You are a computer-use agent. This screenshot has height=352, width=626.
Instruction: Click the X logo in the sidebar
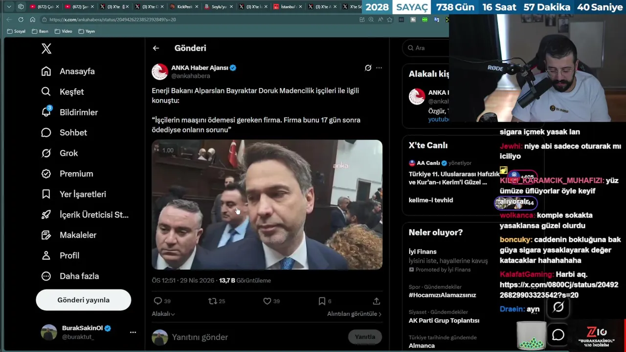pyautogui.click(x=46, y=48)
